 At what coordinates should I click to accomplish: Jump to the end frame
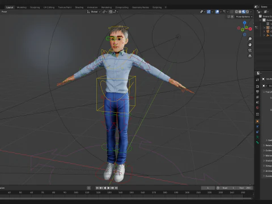pyautogui.click(x=116, y=188)
